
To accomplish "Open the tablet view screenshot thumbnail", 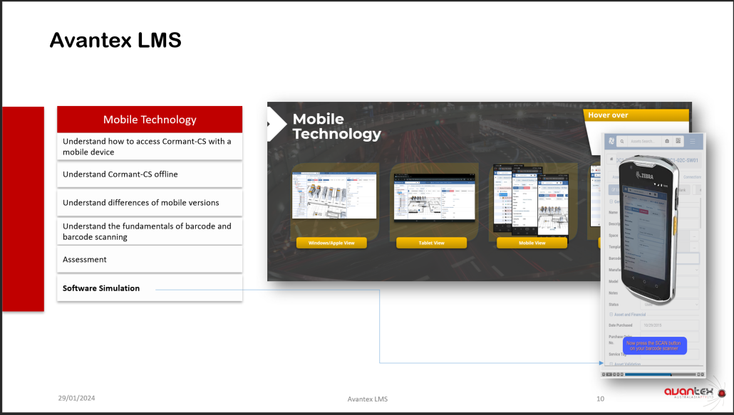I will pyautogui.click(x=430, y=200).
